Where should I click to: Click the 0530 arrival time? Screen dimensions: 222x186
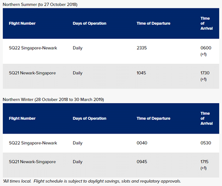(x=206, y=143)
